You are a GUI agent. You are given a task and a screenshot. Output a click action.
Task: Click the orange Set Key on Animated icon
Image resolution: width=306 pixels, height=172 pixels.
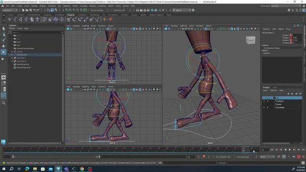pyautogui.click(x=110, y=19)
